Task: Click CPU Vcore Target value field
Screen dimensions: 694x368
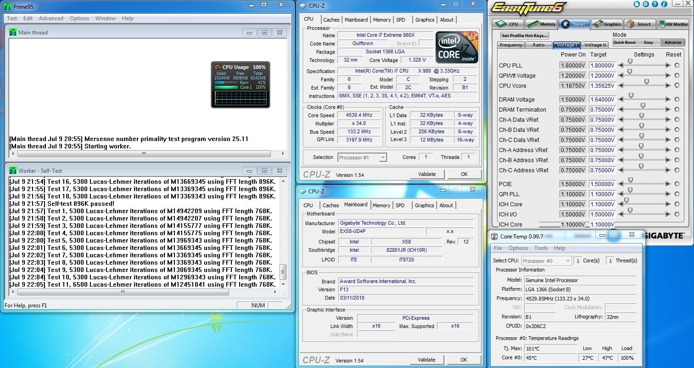Action: pos(602,85)
